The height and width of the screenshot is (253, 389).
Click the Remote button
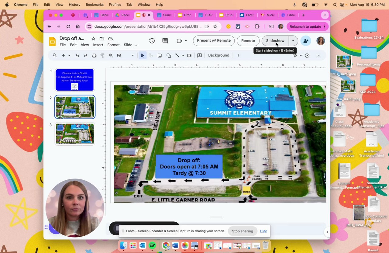pyautogui.click(x=248, y=41)
